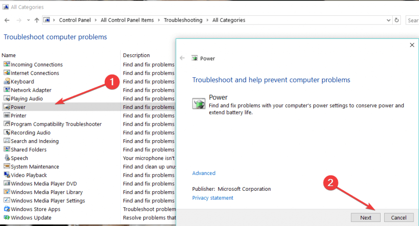Click the 'Troubleshoot problem' description for Store Apps
Screen dimensions: 419x226
click(x=149, y=209)
